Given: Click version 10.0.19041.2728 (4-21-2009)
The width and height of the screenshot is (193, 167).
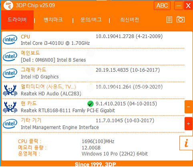Looking at the screenshot, I should tap(129, 36).
